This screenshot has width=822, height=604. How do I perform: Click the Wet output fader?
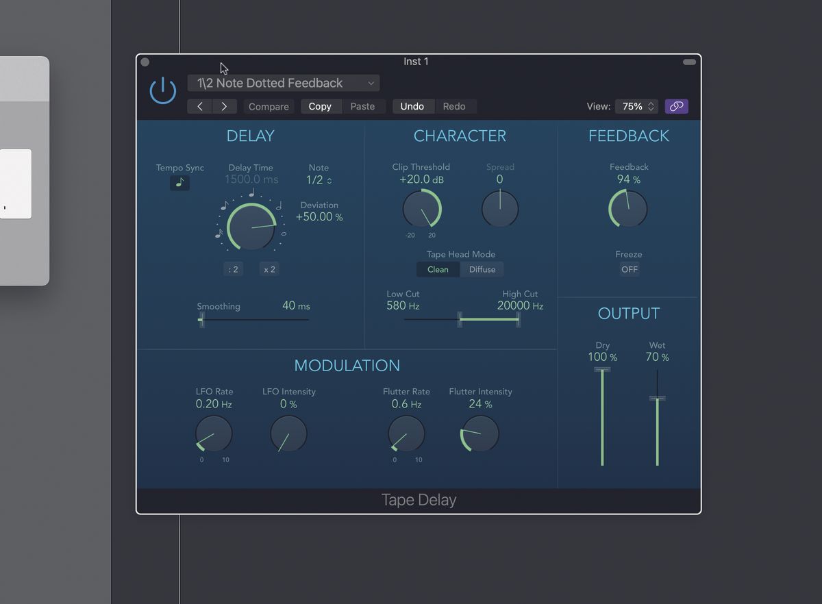pyautogui.click(x=657, y=398)
